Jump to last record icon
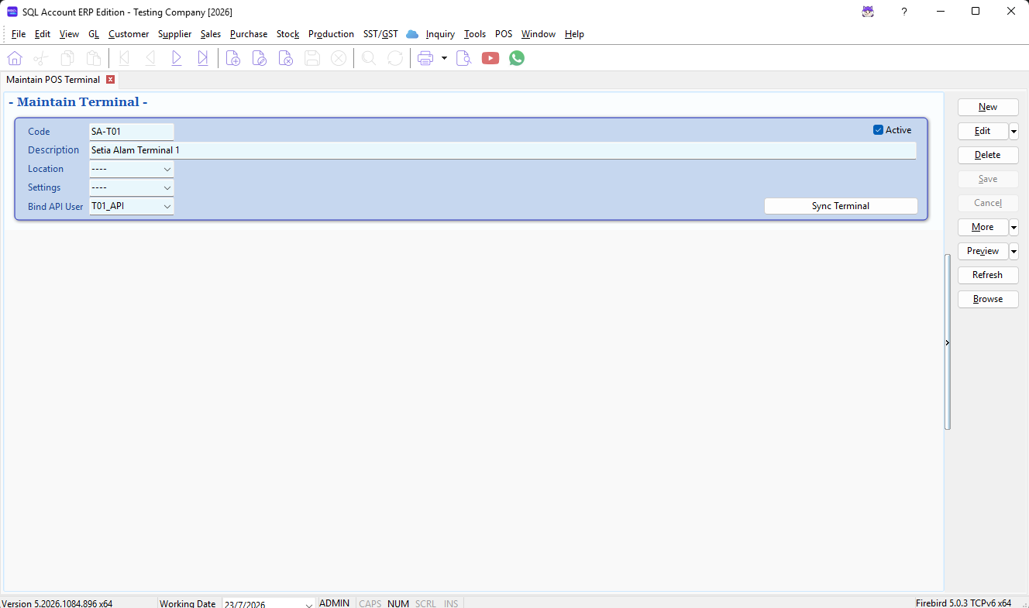Image resolution: width=1029 pixels, height=608 pixels. (x=203, y=58)
